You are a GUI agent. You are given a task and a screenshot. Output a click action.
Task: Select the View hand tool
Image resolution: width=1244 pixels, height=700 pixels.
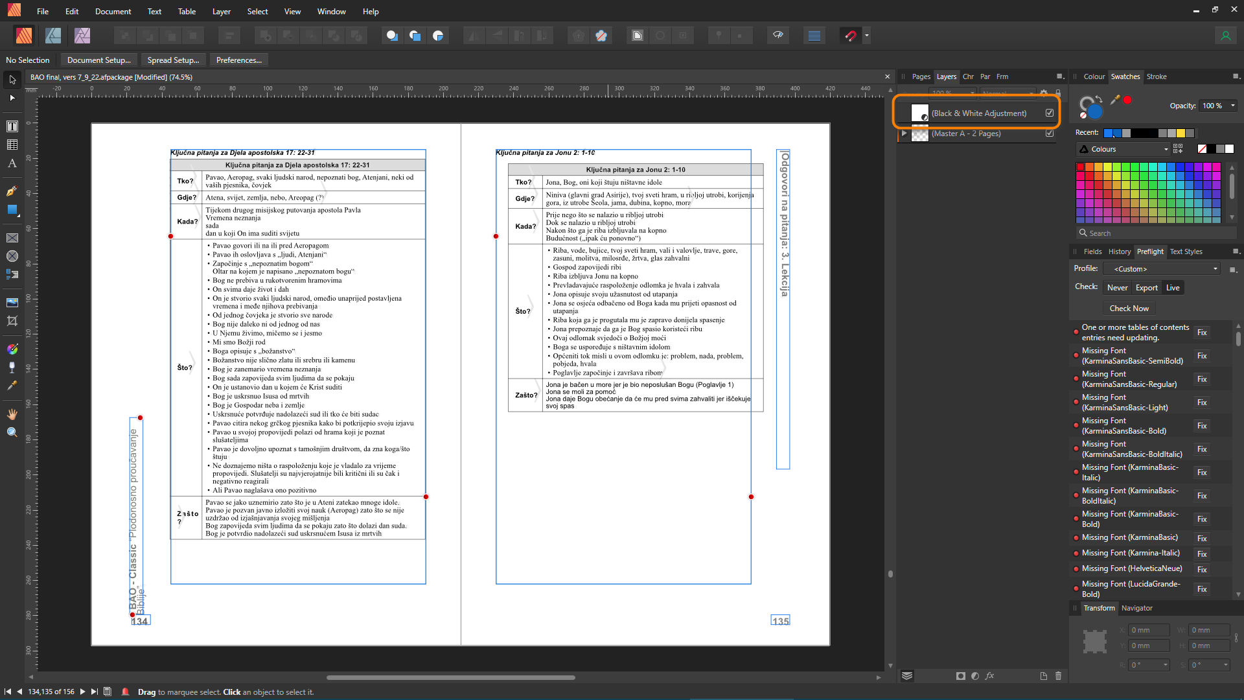[x=12, y=414]
